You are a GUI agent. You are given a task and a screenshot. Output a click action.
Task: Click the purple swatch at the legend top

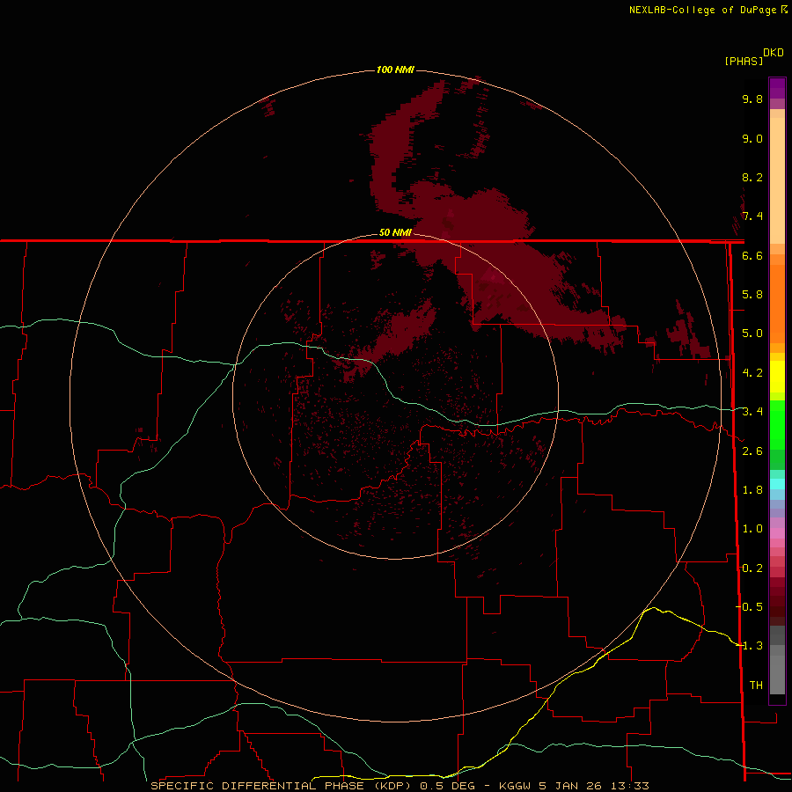point(777,88)
